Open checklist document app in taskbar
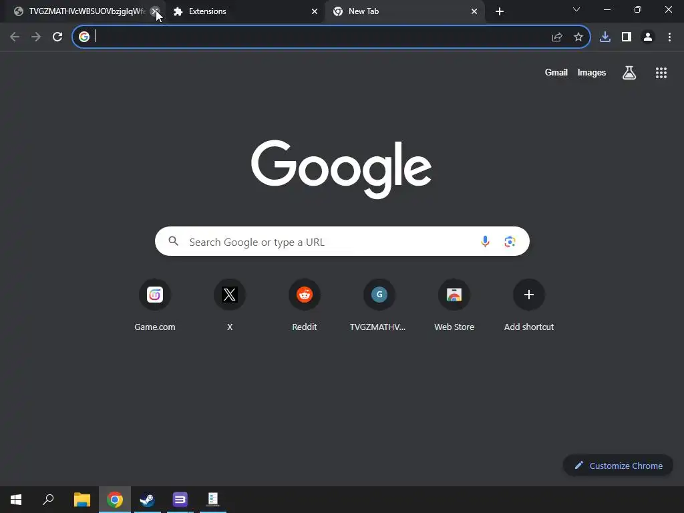The image size is (684, 513). point(213,500)
